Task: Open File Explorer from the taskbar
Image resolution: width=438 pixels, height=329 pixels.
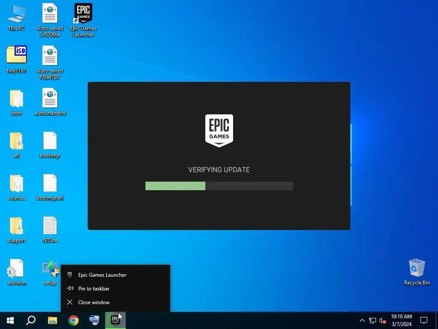Action: (x=52, y=320)
